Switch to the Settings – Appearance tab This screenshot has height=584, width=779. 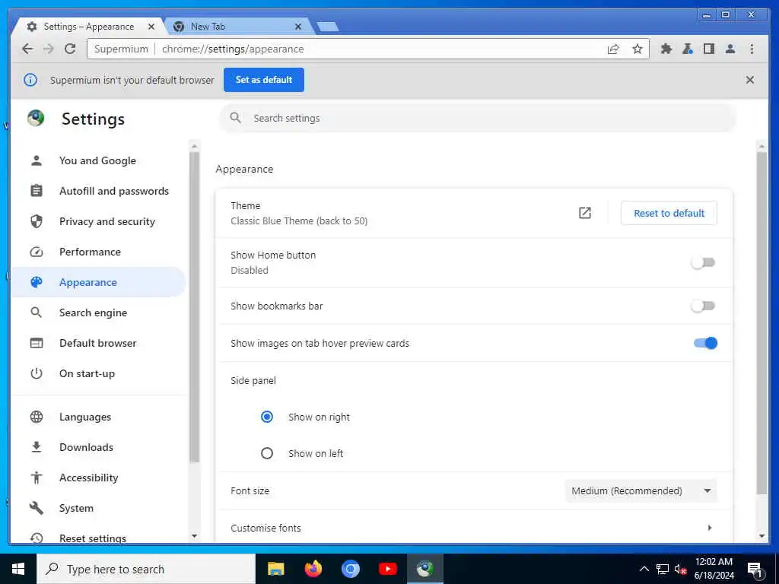point(88,27)
